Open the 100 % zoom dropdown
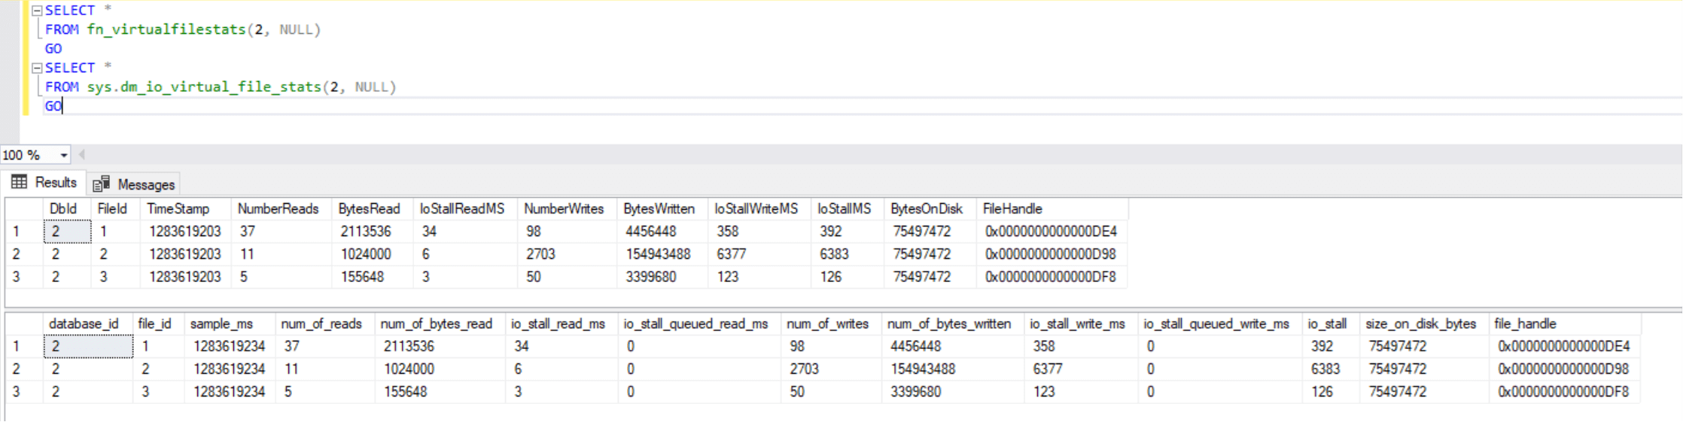Image resolution: width=1683 pixels, height=422 pixels. (x=63, y=155)
